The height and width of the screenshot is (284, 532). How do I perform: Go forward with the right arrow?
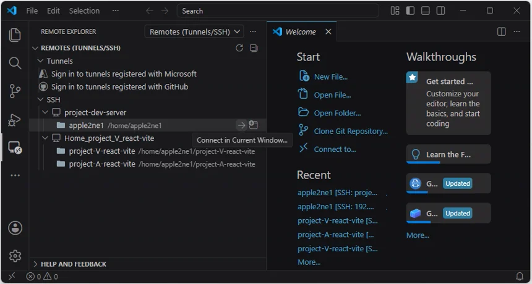click(x=165, y=11)
